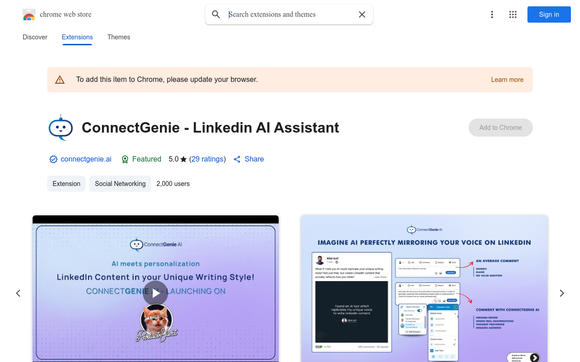Switch to the Extensions tab
Image resolution: width=580 pixels, height=362 pixels.
pos(77,37)
